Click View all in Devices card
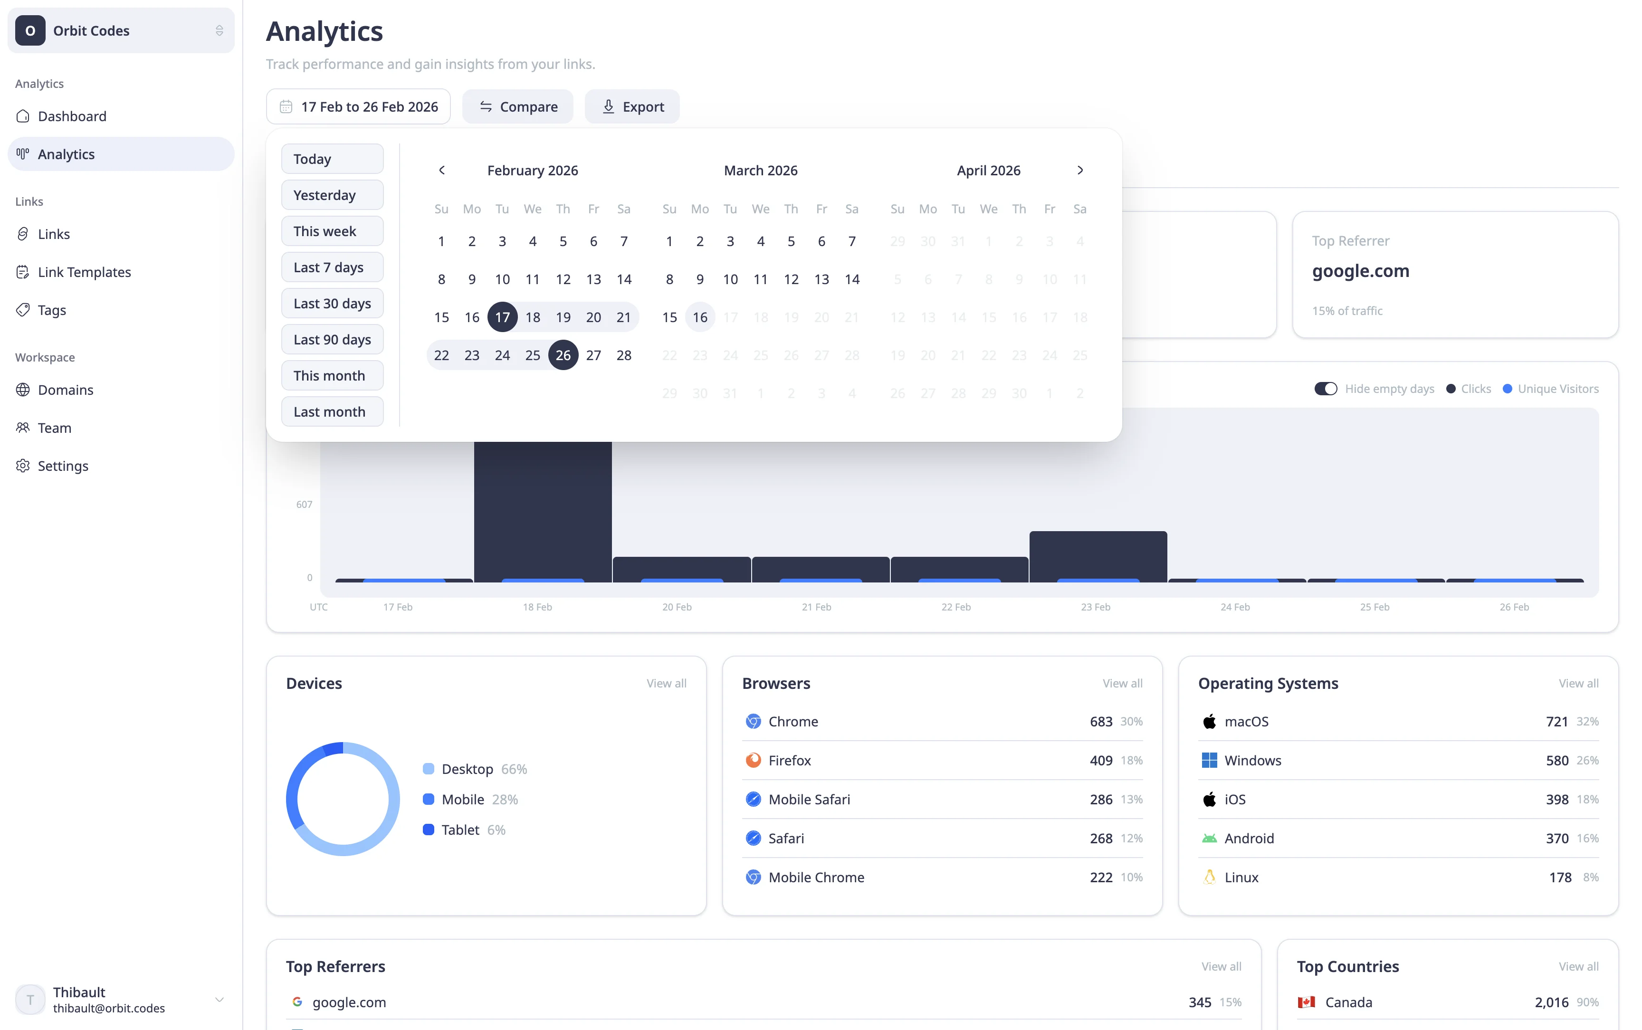 [666, 683]
